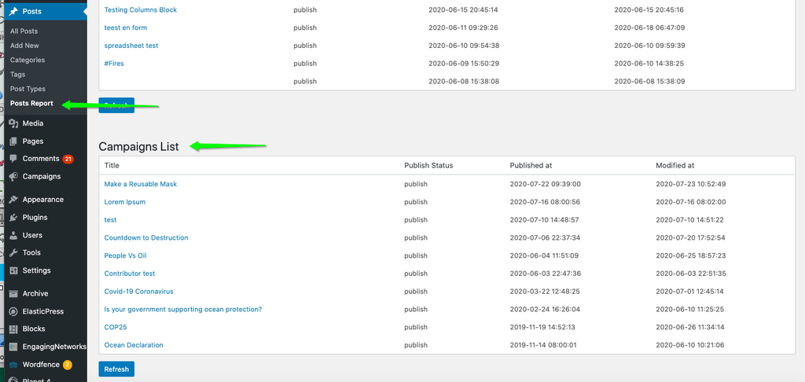
Task: Click modified date 2020-07-23 10:52:49
Action: tap(691, 184)
